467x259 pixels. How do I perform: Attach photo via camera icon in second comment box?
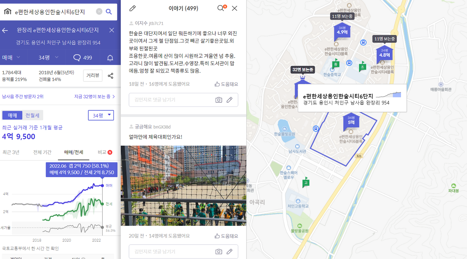pyautogui.click(x=219, y=251)
